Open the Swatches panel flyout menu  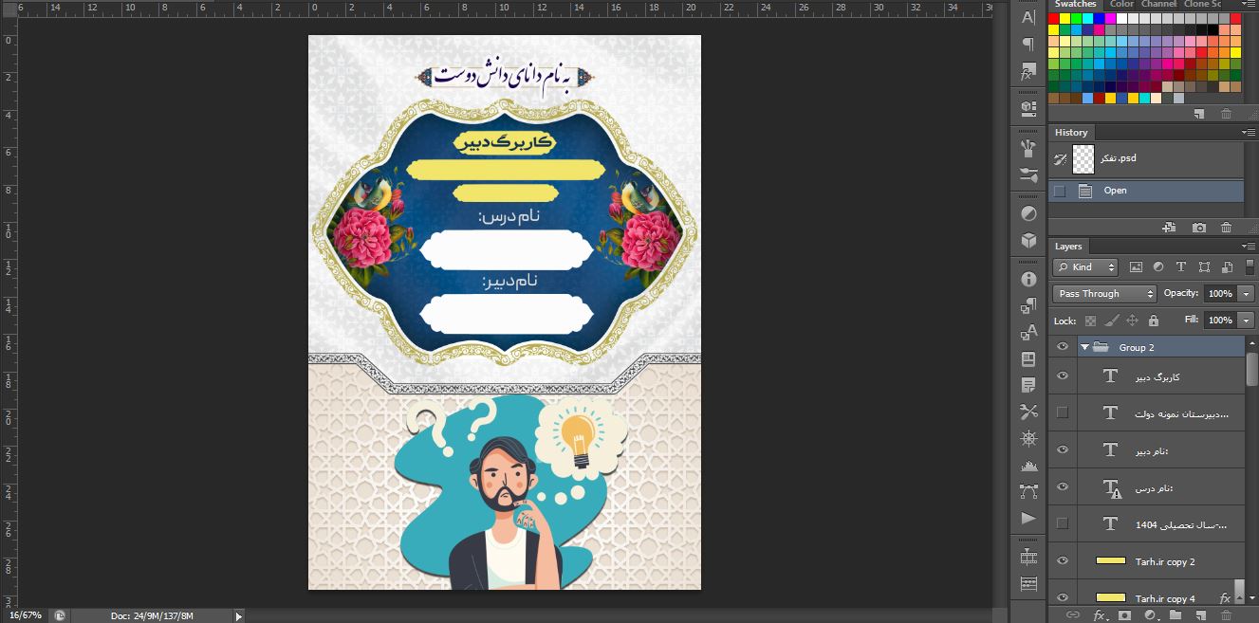tap(1248, 5)
